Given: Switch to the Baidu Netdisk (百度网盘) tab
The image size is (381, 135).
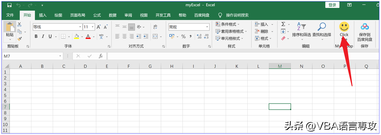Looking at the screenshot, I should (202, 15).
